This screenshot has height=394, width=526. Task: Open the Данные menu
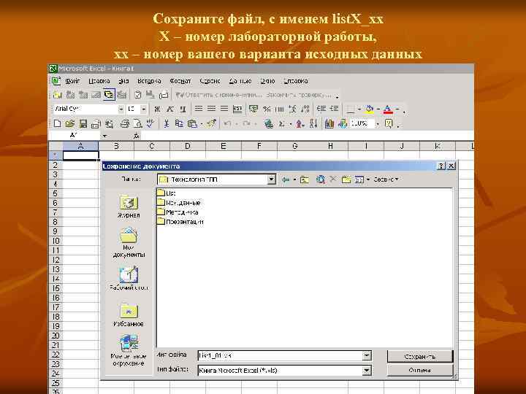(240, 81)
